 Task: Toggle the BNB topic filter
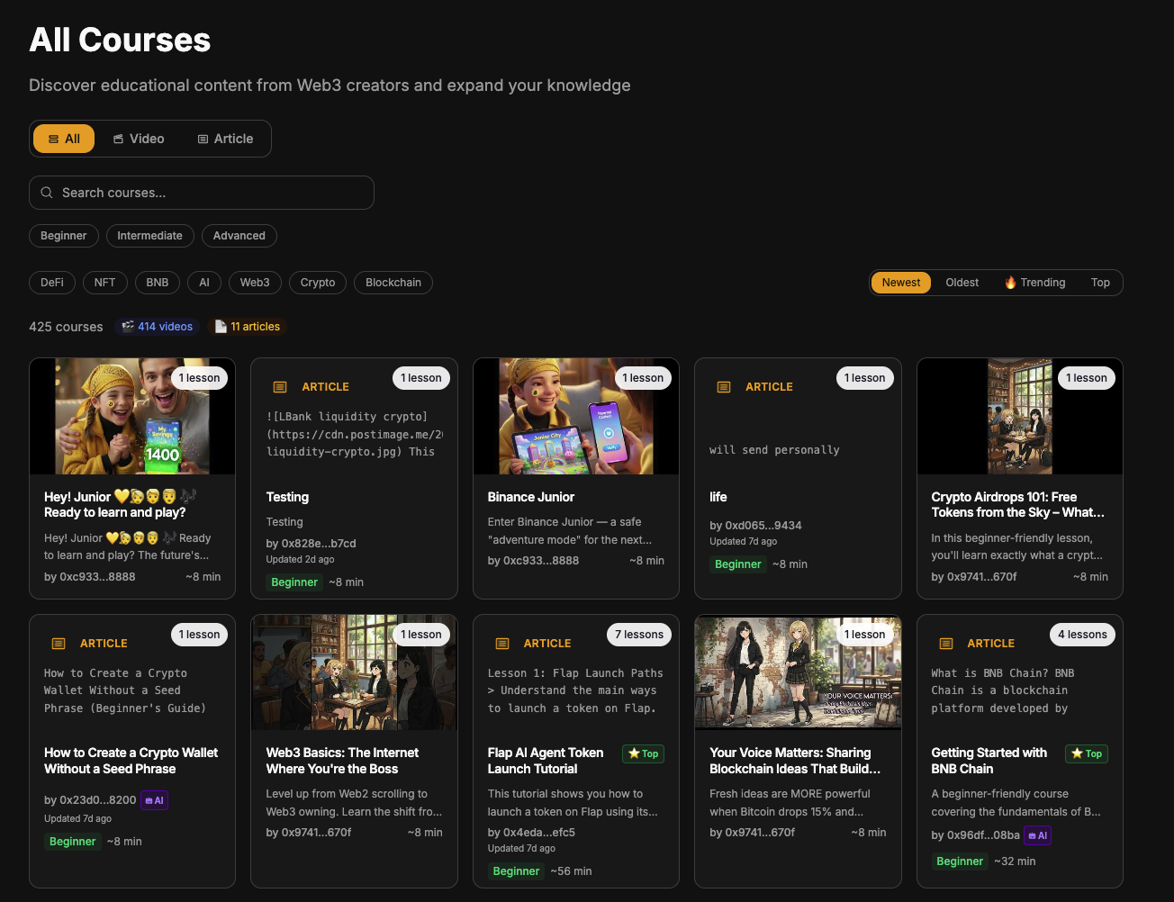158,283
